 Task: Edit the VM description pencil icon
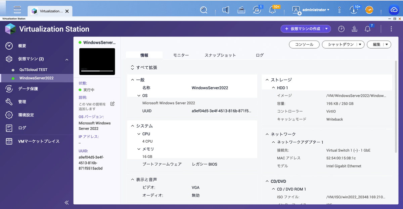(x=113, y=104)
